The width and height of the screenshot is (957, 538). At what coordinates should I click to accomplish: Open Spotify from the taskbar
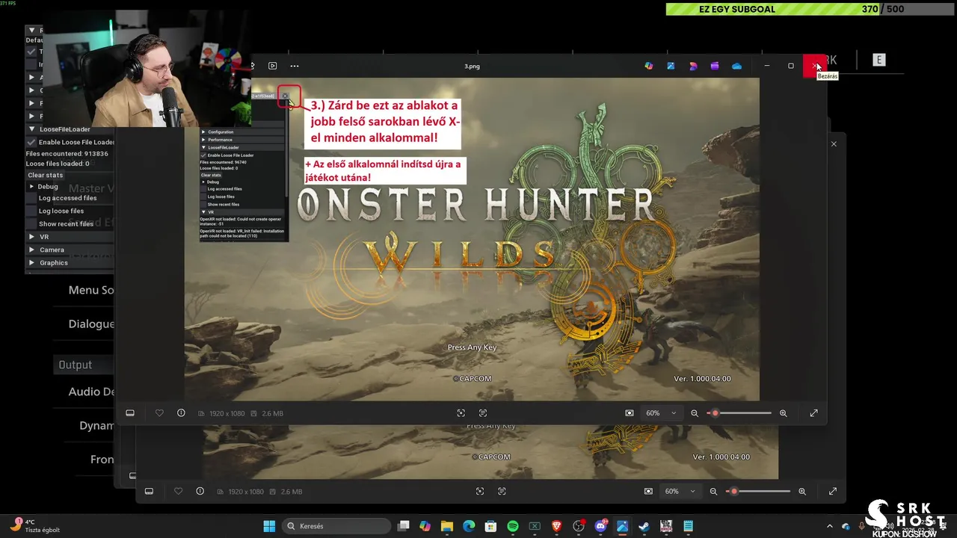[513, 526]
